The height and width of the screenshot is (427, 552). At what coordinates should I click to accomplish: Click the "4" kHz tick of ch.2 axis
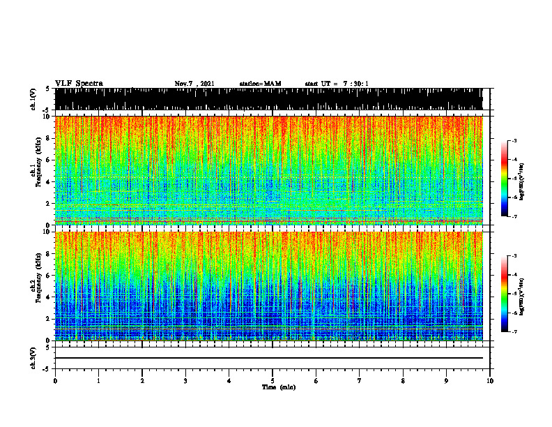pyautogui.click(x=49, y=297)
